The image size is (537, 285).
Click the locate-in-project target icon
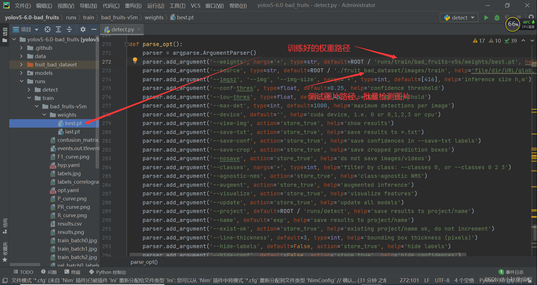click(x=48, y=29)
